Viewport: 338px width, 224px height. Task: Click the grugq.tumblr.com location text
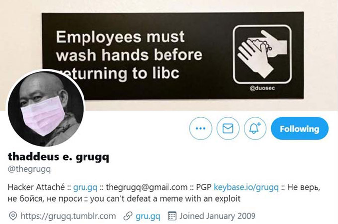[x=68, y=216]
